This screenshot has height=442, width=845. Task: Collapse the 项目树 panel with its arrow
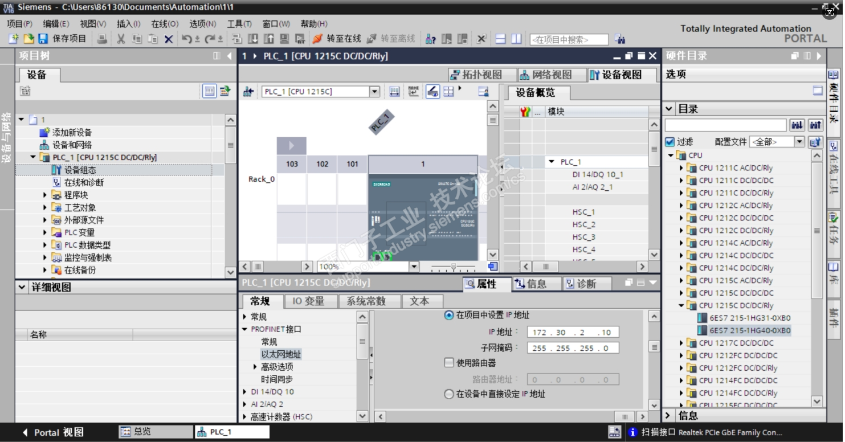pos(230,56)
